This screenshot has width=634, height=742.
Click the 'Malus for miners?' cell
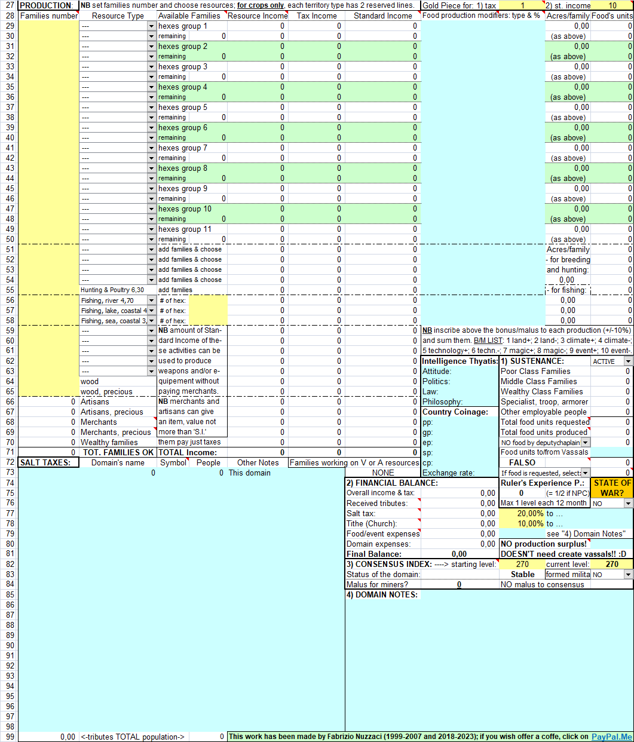point(383,585)
